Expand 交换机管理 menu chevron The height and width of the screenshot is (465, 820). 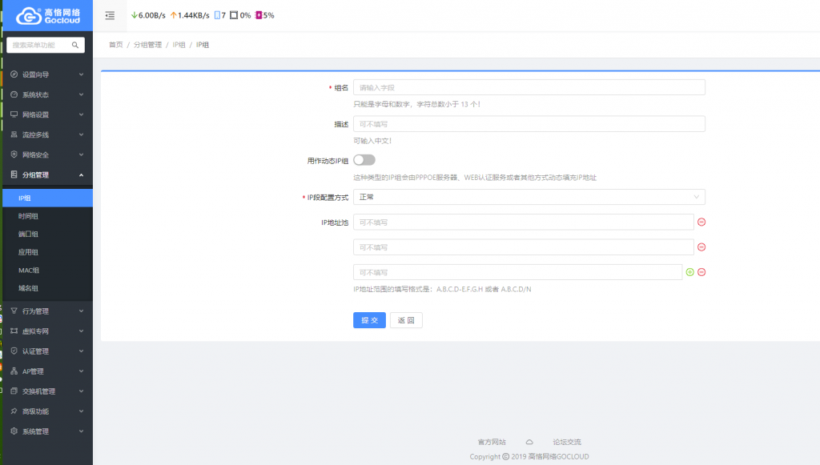click(x=81, y=391)
